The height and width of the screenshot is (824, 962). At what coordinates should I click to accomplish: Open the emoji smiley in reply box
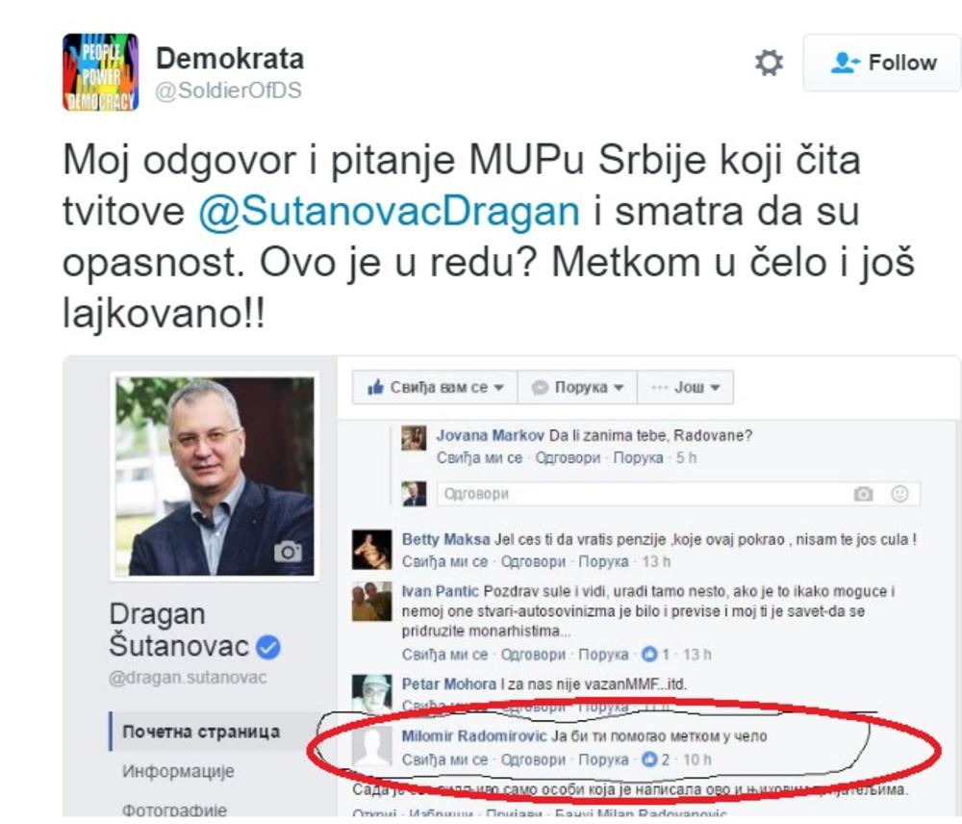[x=899, y=494]
